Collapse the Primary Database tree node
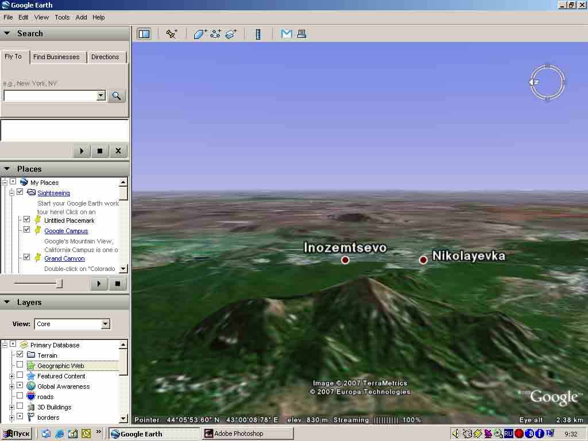The width and height of the screenshot is (588, 441). pyautogui.click(x=5, y=345)
